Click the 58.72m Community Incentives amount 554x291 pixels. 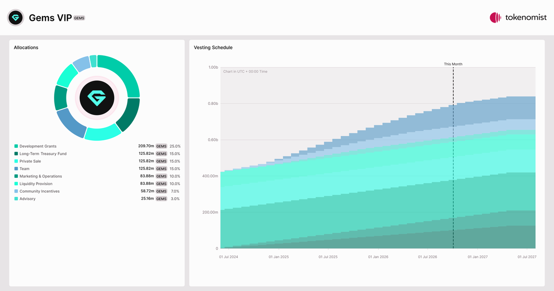pyautogui.click(x=147, y=191)
